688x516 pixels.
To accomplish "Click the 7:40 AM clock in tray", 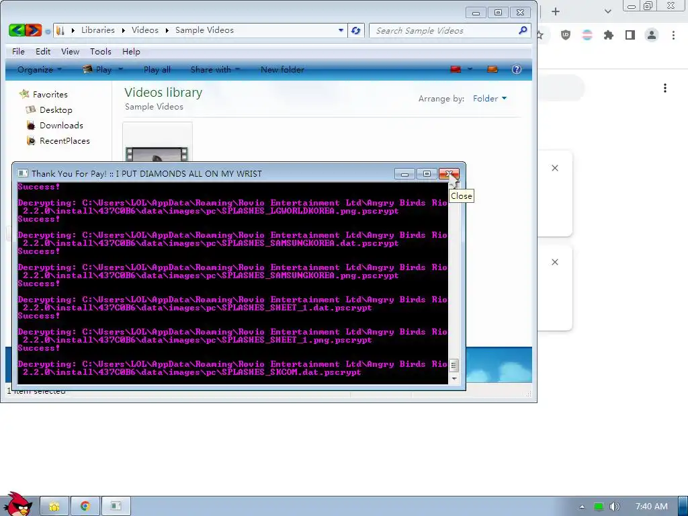I will click(652, 507).
